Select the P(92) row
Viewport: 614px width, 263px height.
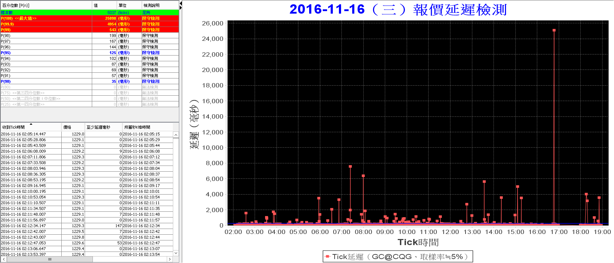click(90, 70)
